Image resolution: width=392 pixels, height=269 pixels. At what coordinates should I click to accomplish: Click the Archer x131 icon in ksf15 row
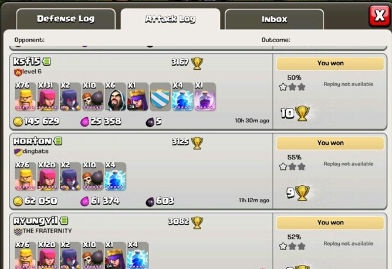48,97
